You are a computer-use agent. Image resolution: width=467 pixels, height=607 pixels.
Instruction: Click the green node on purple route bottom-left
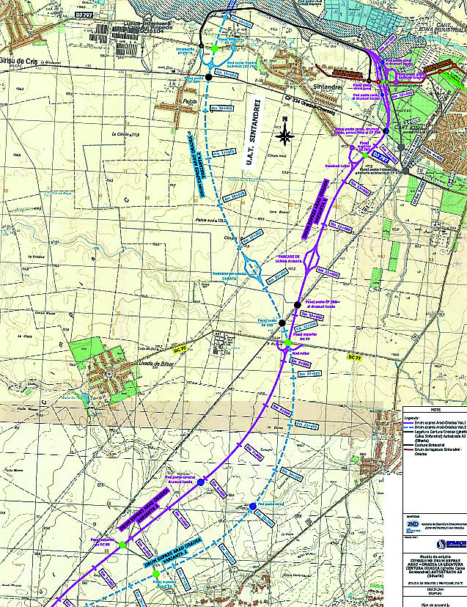(x=122, y=545)
